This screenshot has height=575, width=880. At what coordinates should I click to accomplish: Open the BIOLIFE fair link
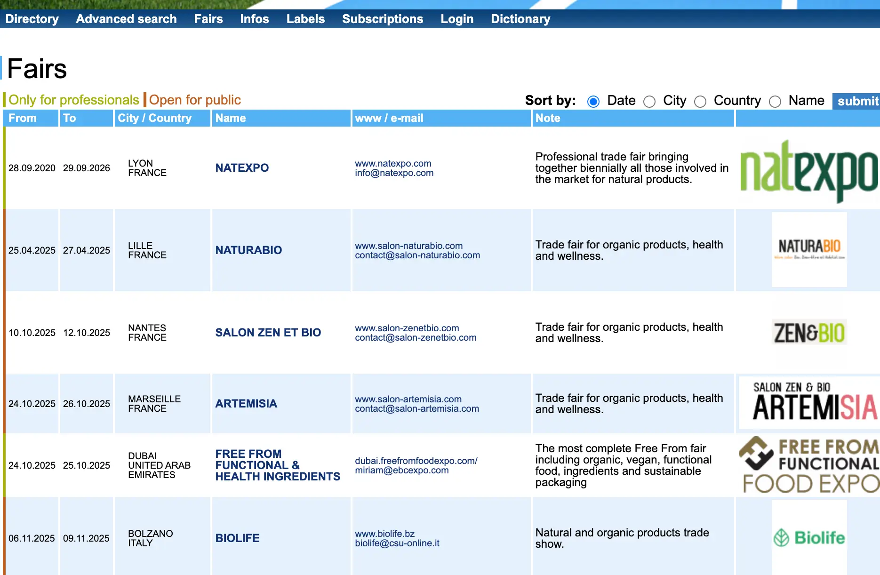(237, 538)
